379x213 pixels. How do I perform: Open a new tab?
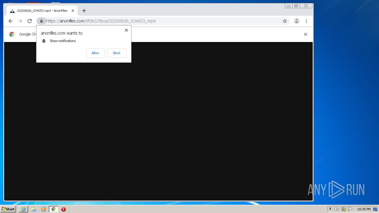point(84,11)
